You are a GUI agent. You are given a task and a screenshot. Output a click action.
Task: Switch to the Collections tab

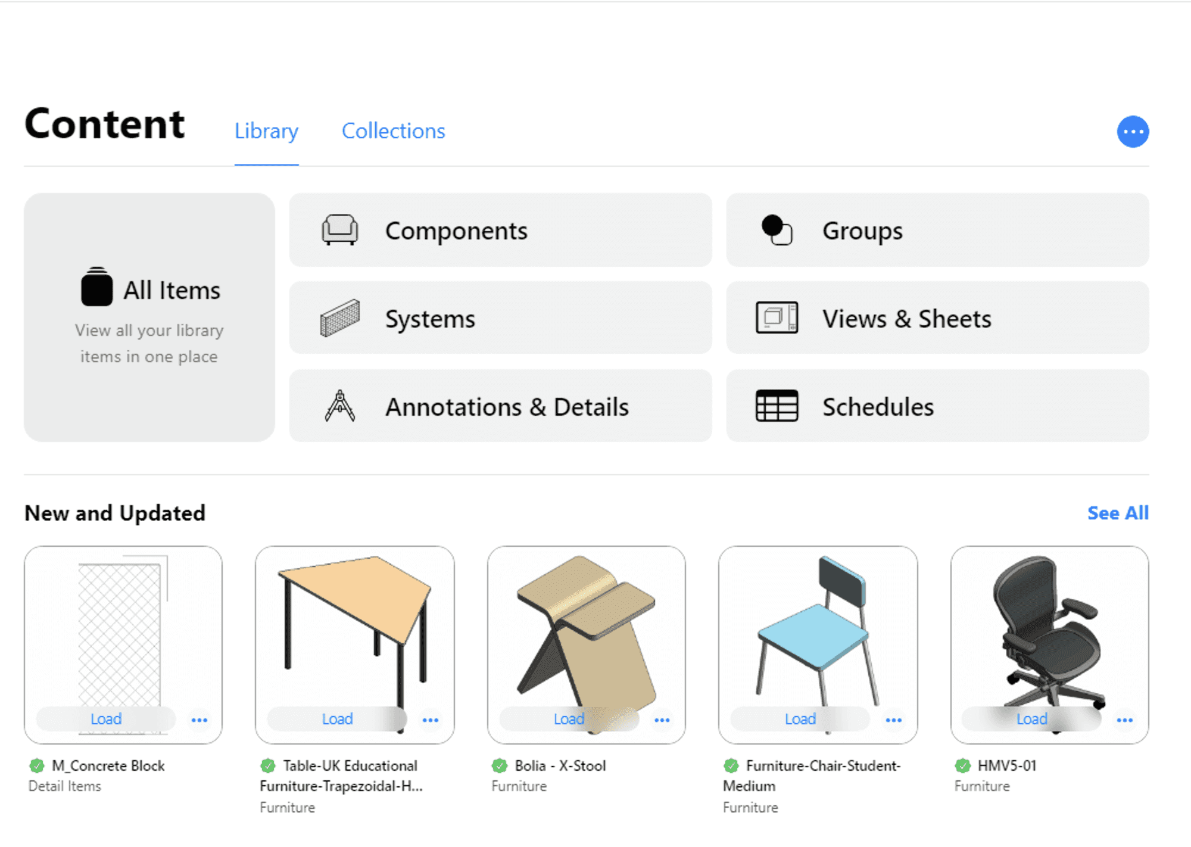(393, 131)
